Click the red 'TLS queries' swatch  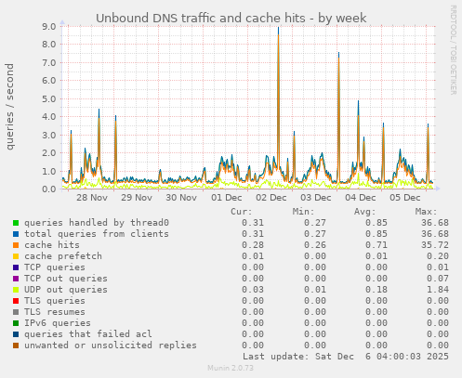(x=16, y=301)
